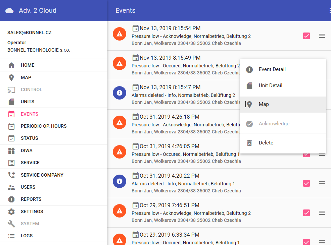Click the blue info icon for Nov 13 8:15:47 PM event
The height and width of the screenshot is (245, 331).
click(x=120, y=93)
